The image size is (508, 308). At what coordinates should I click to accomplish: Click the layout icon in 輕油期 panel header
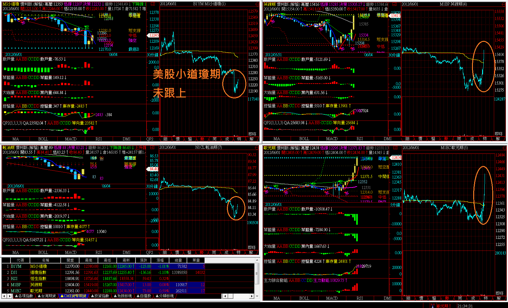(x=152, y=148)
